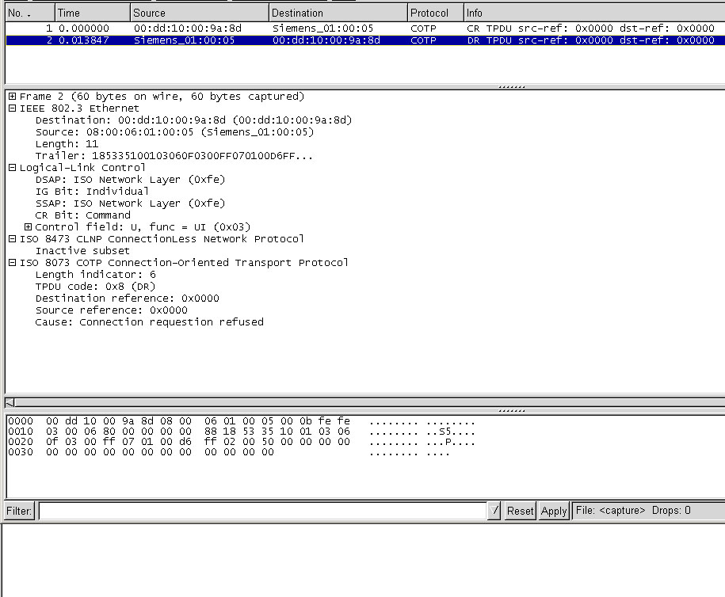Collapse the Logical-Link Control section

click(x=12, y=168)
